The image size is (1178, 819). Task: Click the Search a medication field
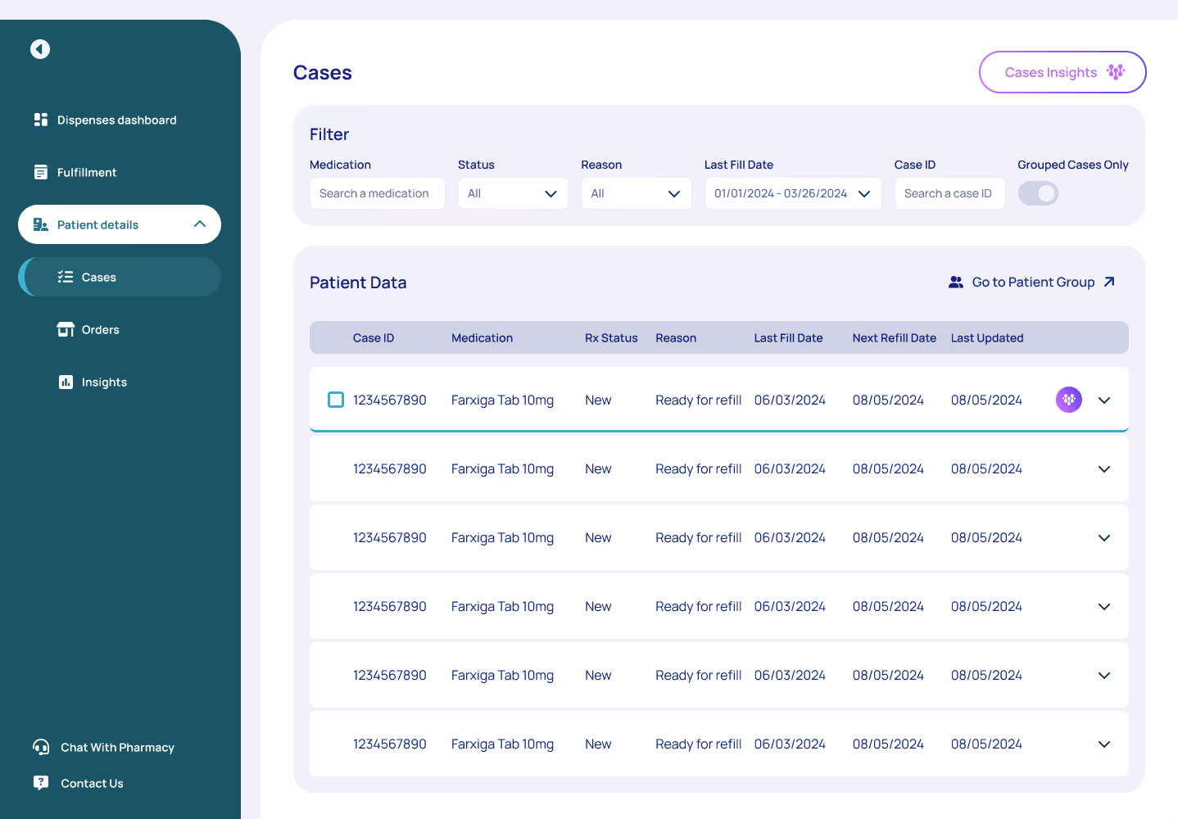[x=377, y=193]
